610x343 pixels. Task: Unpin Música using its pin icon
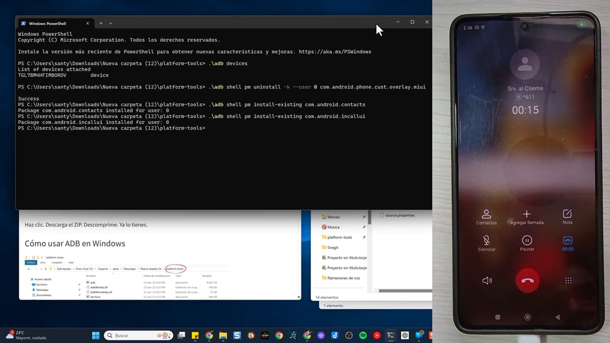click(364, 227)
